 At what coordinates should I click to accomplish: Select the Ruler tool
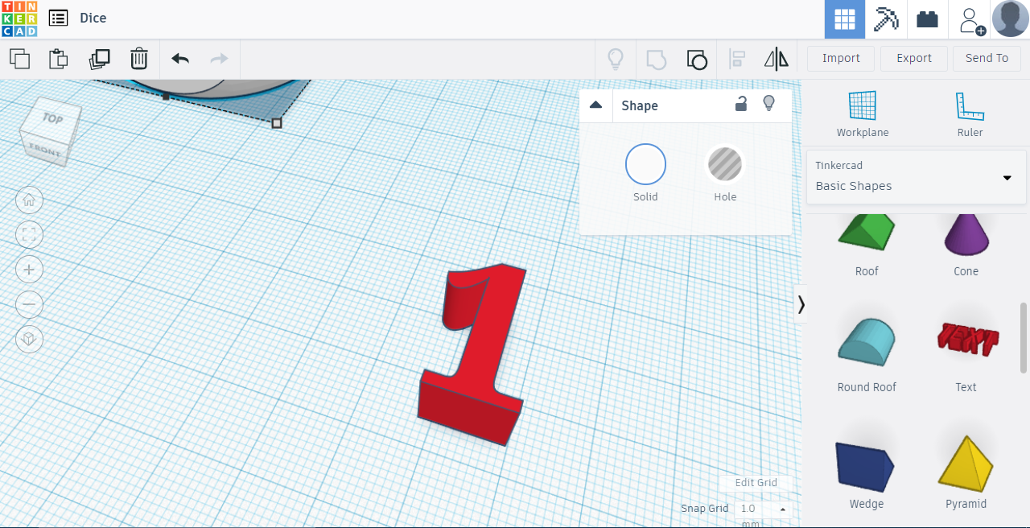[x=970, y=113]
